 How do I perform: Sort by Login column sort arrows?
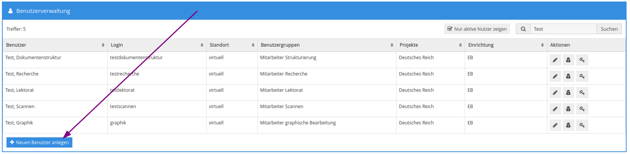(x=202, y=45)
